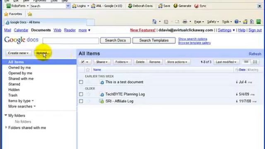Click the blue Help question icon
Image resolution: width=265 pixels, height=149 pixels.
(x=236, y=22)
